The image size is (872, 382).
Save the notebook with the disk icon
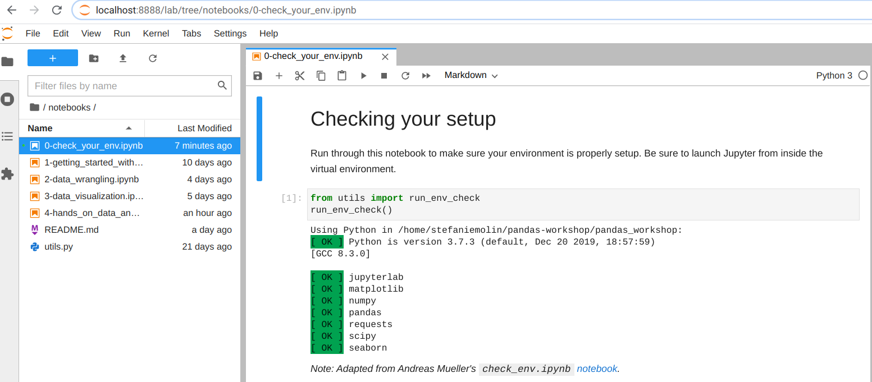tap(258, 76)
